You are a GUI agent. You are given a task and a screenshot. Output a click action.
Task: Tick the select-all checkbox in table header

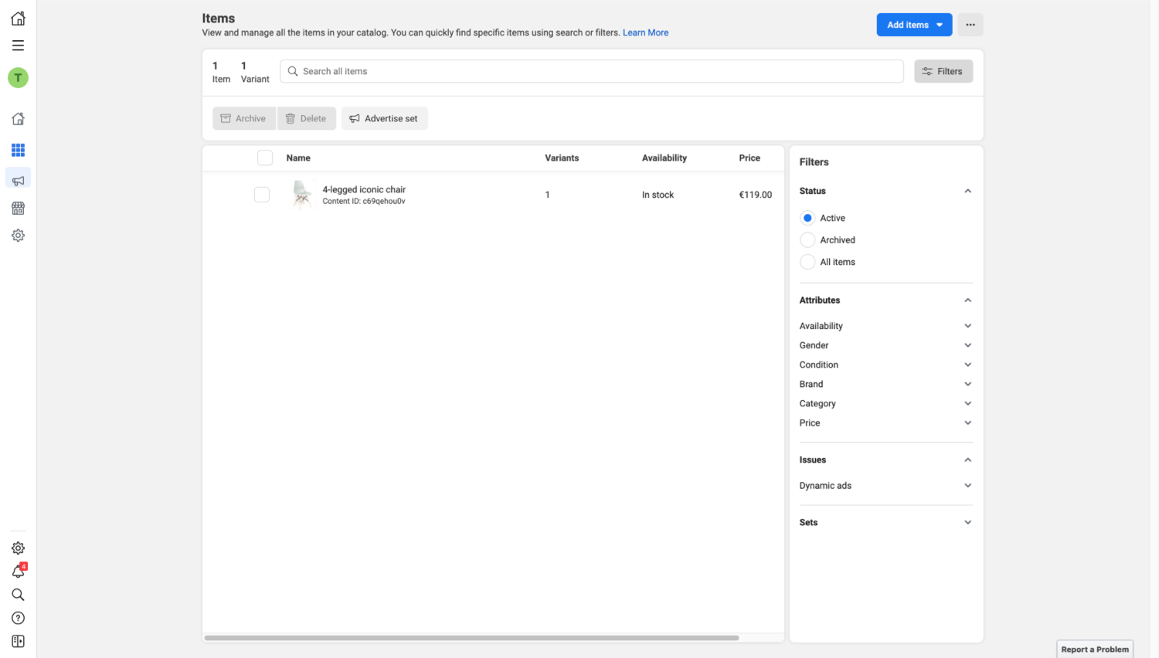coord(265,158)
